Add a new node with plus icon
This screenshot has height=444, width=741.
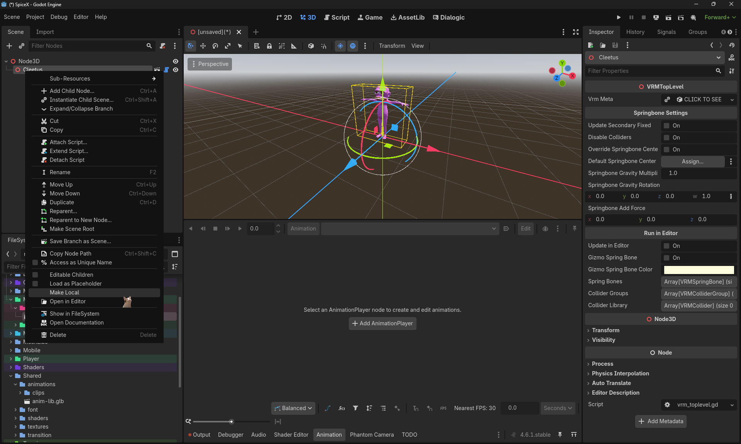pyautogui.click(x=9, y=46)
